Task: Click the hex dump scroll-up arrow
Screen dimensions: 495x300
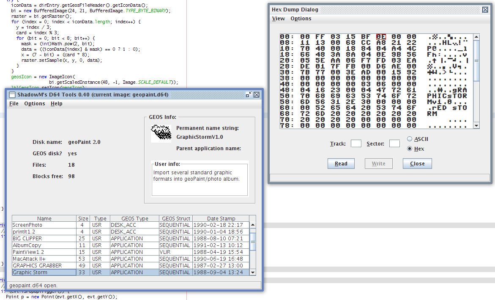Action: (476, 37)
